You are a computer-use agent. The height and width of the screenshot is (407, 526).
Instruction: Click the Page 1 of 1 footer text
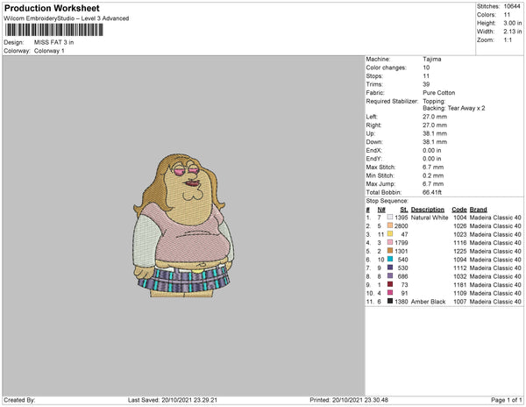point(503,400)
